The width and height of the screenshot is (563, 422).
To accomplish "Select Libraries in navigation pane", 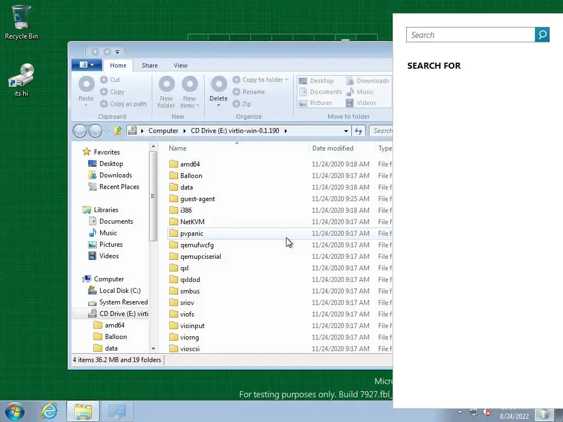I will click(x=101, y=210).
